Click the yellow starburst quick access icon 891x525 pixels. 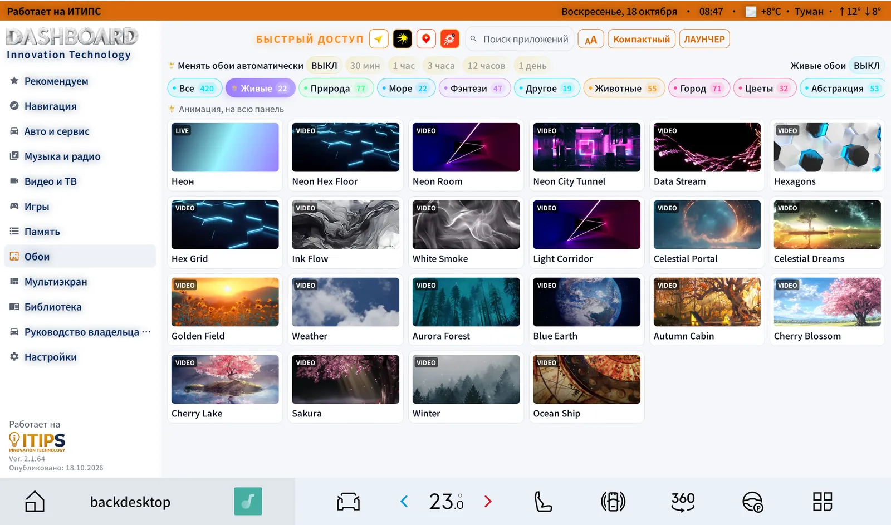click(403, 39)
